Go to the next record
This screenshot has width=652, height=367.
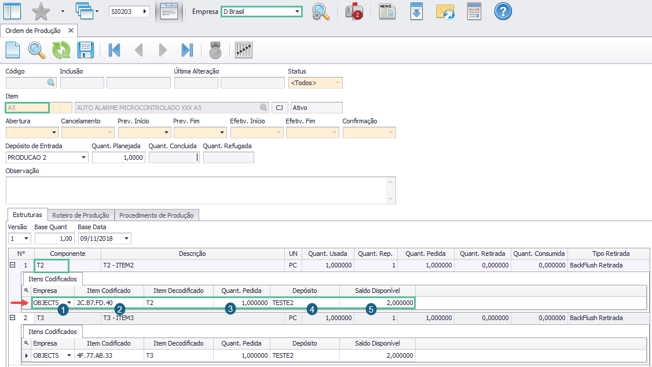(163, 50)
